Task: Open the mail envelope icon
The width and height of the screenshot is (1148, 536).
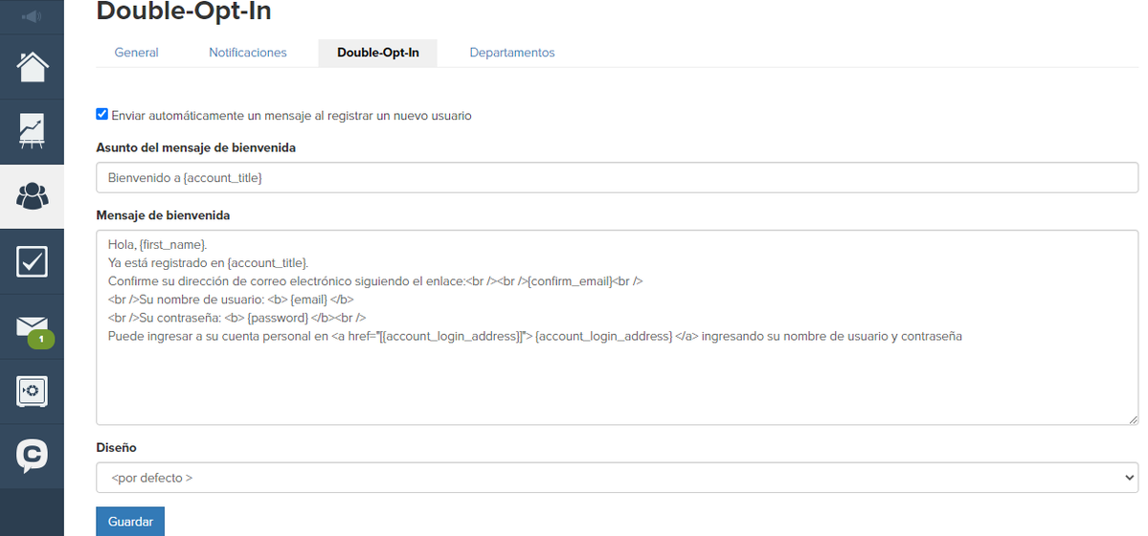Action: tap(33, 326)
